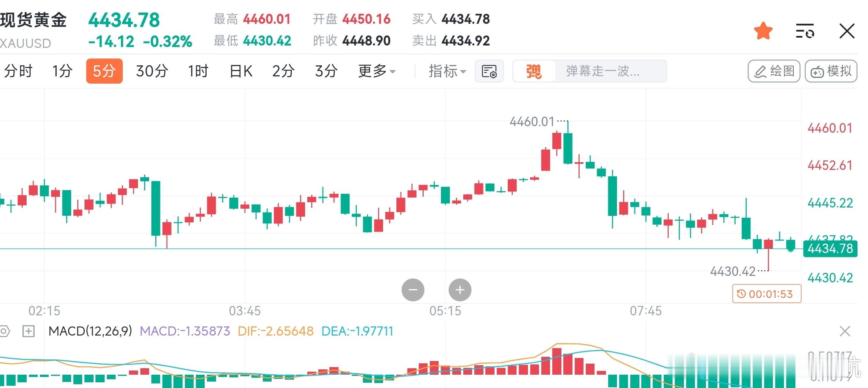Viewport: 868px width, 388px height.
Task: Click the note icon beside 指标
Action: (489, 71)
